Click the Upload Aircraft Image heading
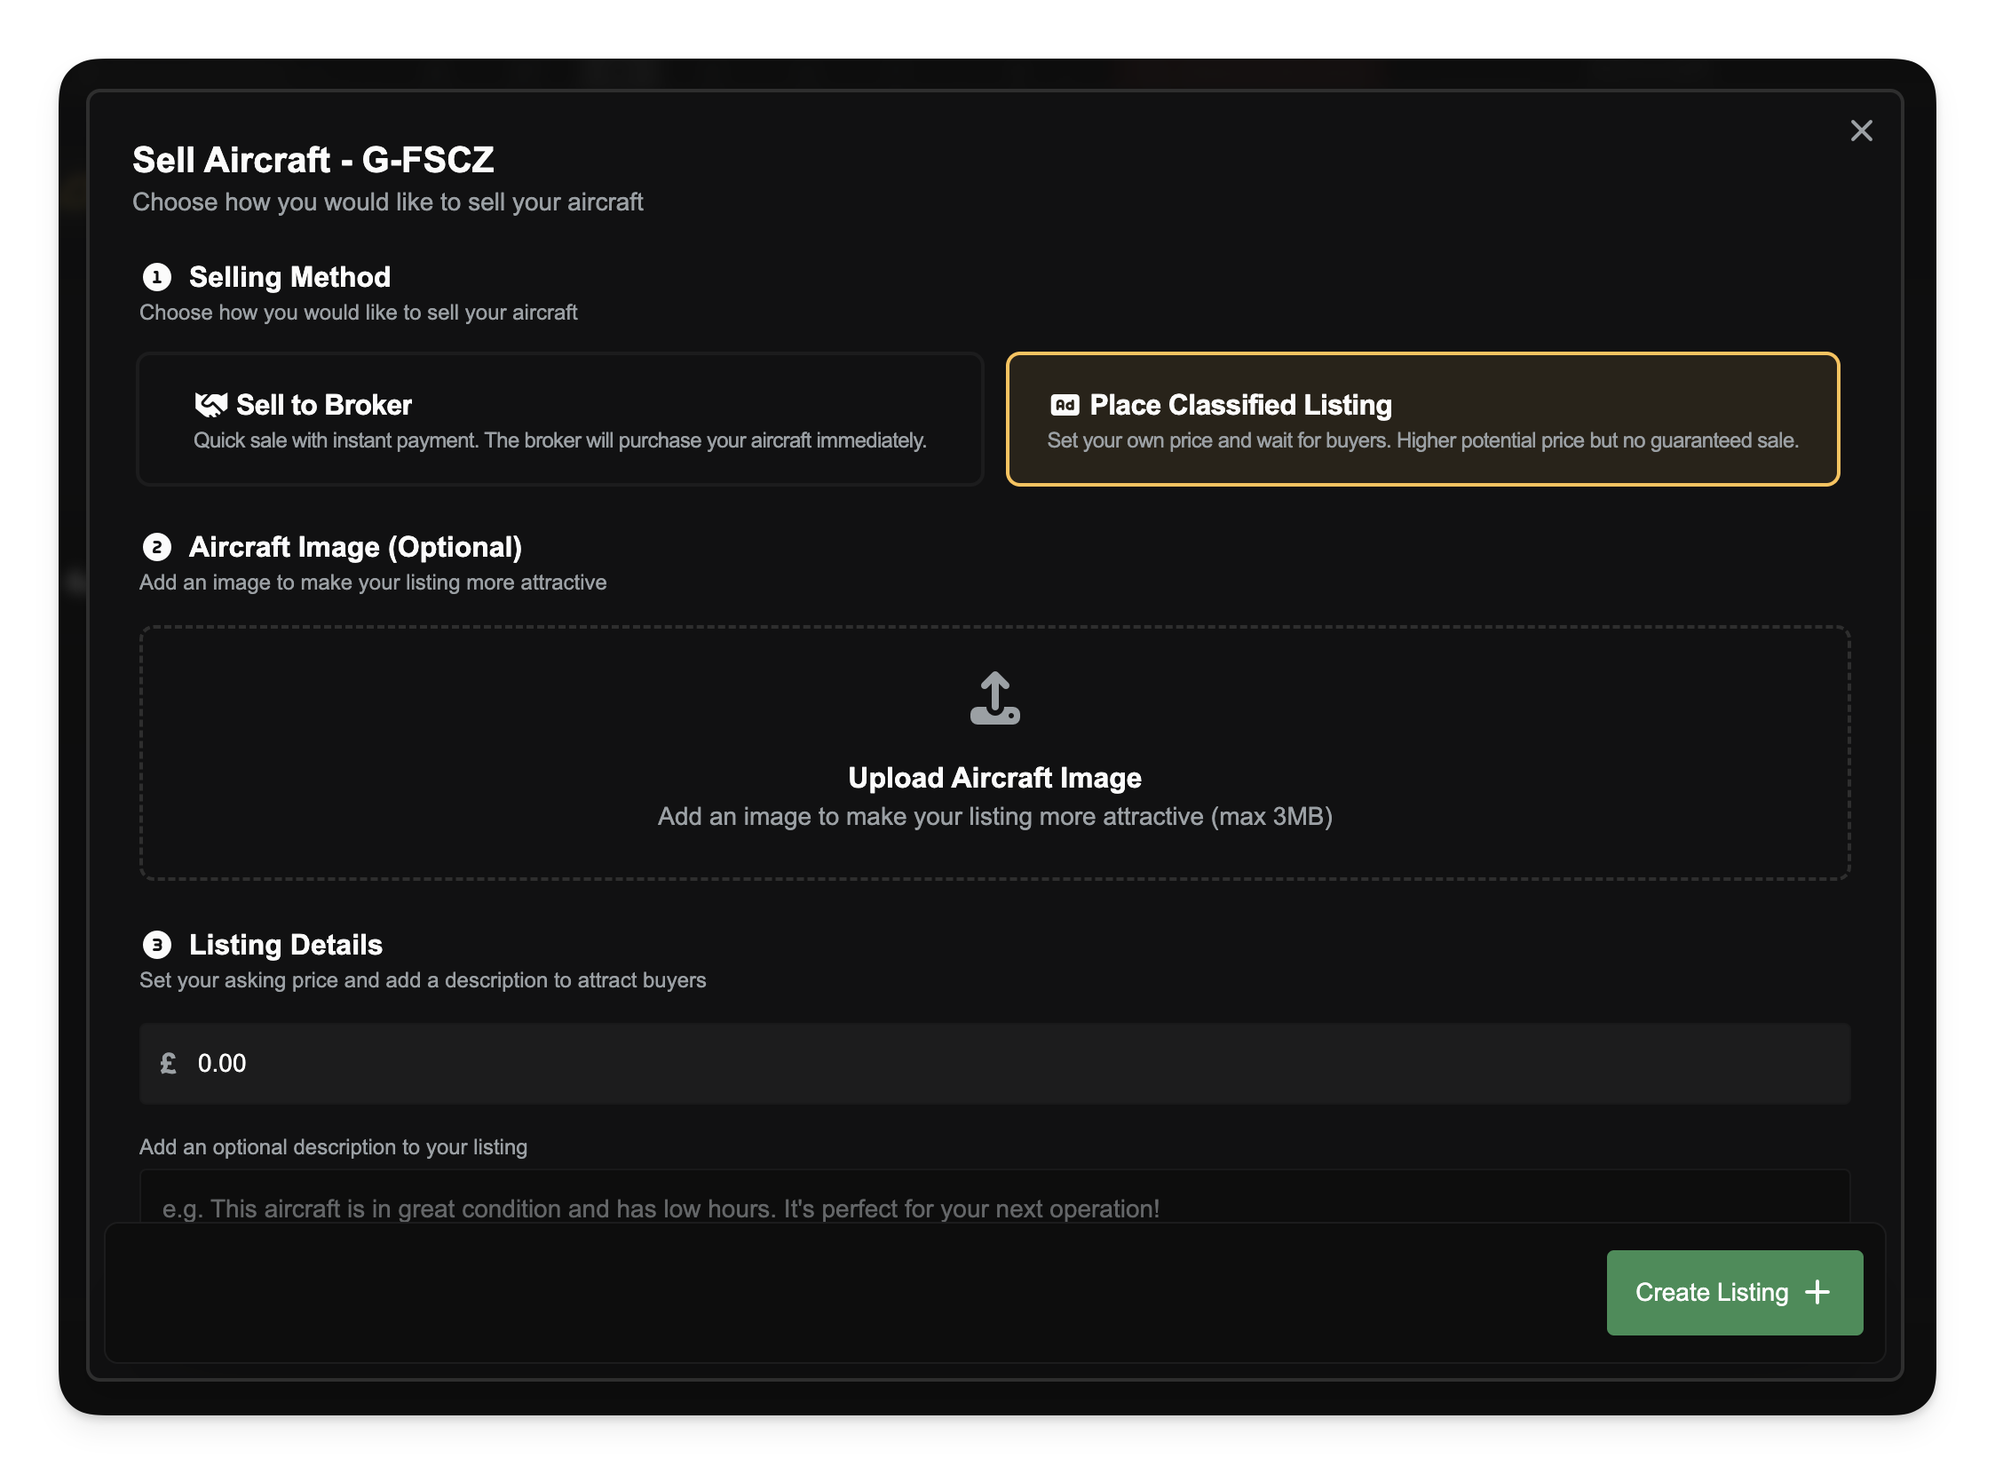This screenshot has height=1474, width=1995. [x=994, y=778]
